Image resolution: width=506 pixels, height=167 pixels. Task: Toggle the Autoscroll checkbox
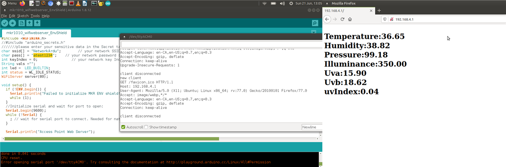(123, 127)
